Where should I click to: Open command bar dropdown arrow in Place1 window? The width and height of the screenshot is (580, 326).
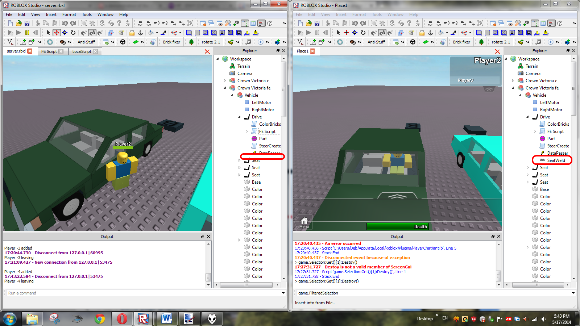tap(573, 293)
